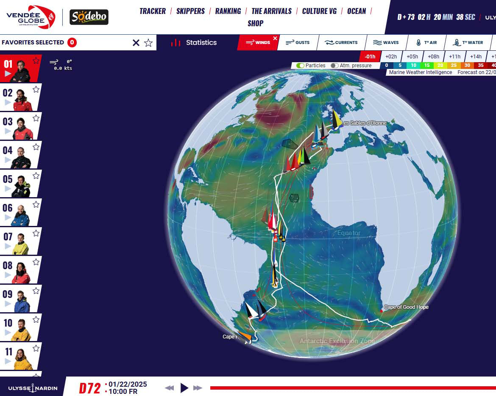This screenshot has height=396, width=496.
Task: Click the Vendée Globe logo
Action: [31, 17]
